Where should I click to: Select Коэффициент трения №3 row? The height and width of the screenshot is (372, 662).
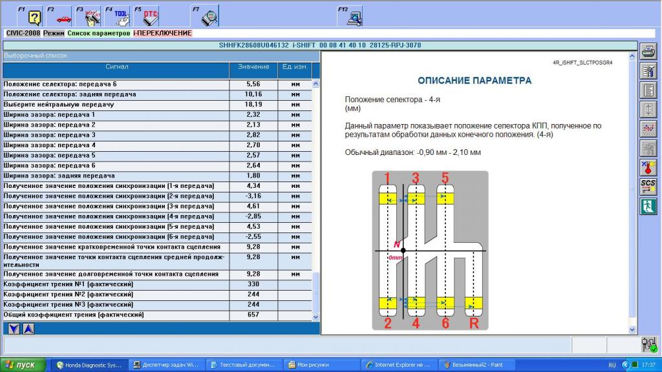pos(157,305)
